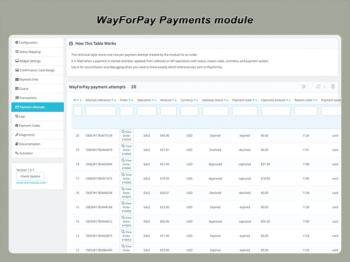
Task: View Order #10060
Action: [x=126, y=179]
